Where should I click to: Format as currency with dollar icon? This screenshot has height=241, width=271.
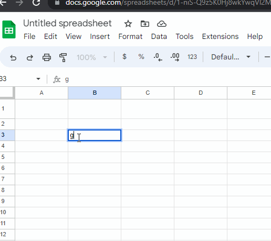[x=124, y=57]
